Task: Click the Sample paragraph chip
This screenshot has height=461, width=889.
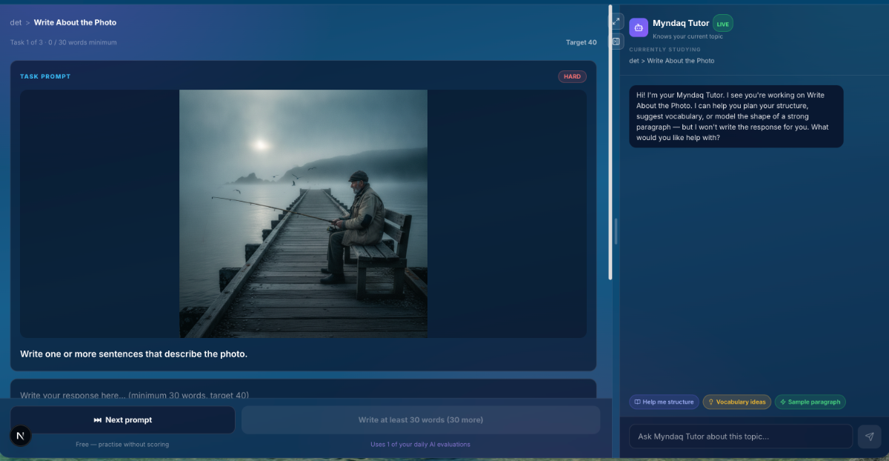Action: (x=810, y=402)
